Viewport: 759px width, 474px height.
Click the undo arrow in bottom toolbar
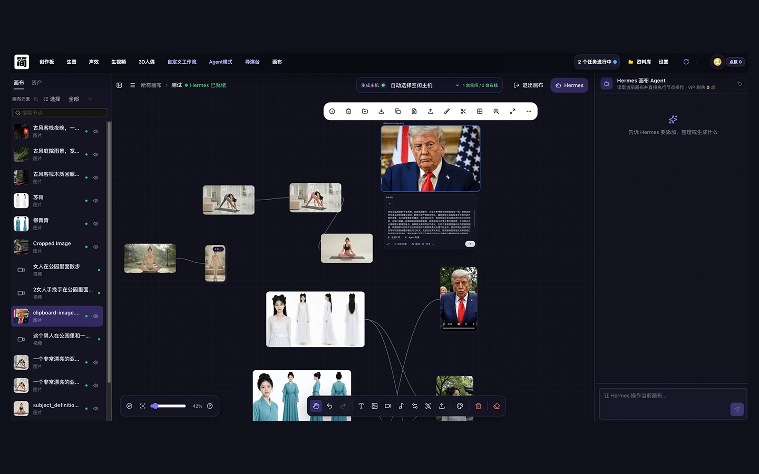coord(329,406)
